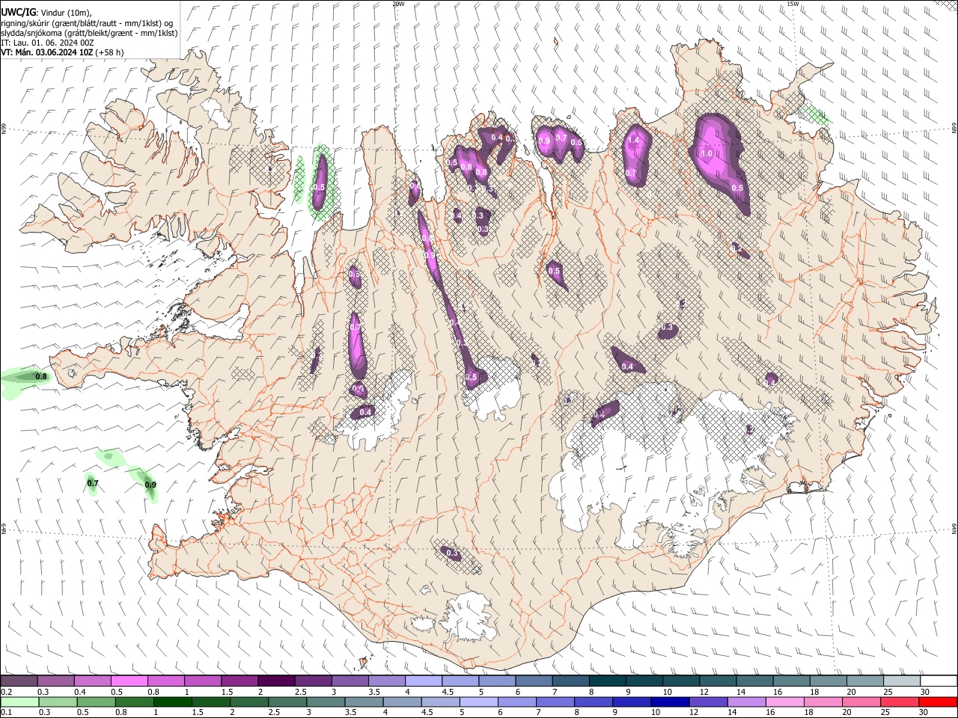Image resolution: width=958 pixels, height=718 pixels.
Task: Pick upper-row swatch between 0.4 and 0.5
Action: click(x=92, y=681)
